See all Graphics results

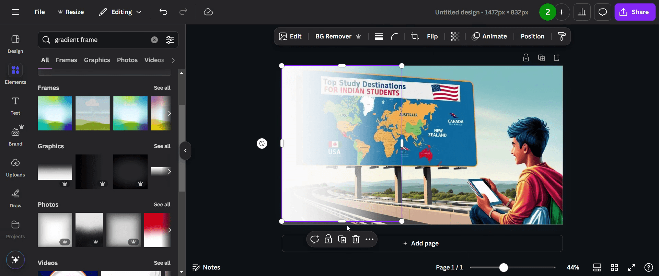point(162,146)
